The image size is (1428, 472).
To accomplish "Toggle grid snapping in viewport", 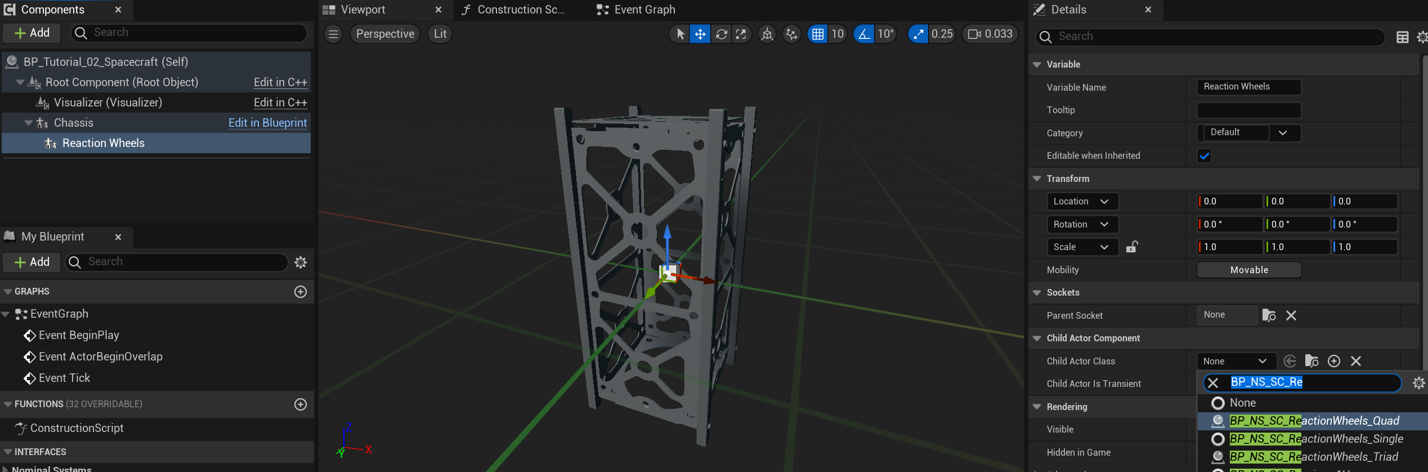I will click(817, 34).
